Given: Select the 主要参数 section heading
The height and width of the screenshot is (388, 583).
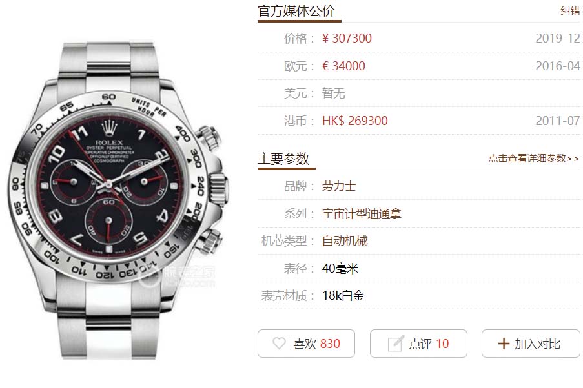Looking at the screenshot, I should [283, 159].
